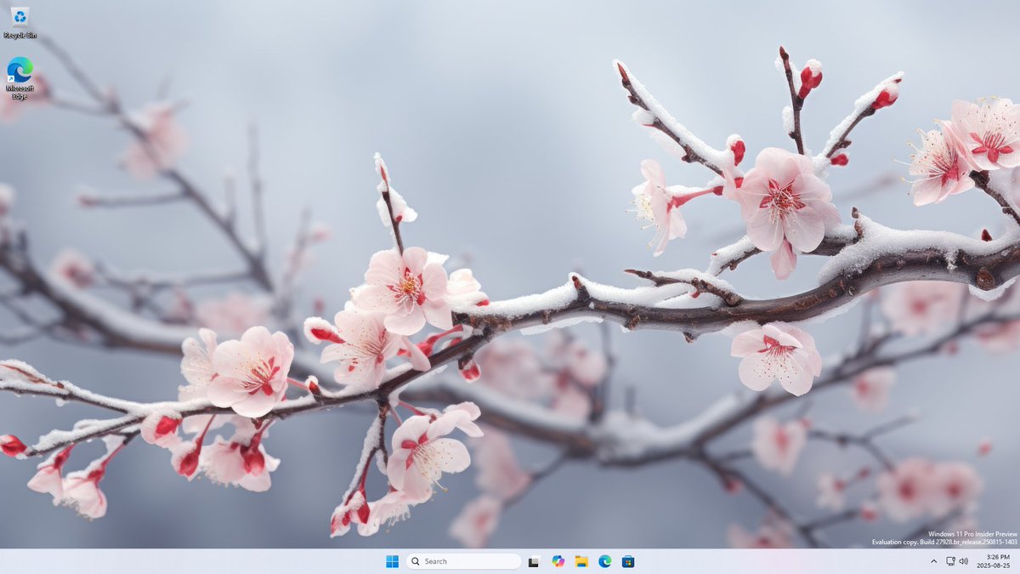Open the Microsoft Store
Image resolution: width=1020 pixels, height=574 pixels.
pyautogui.click(x=627, y=561)
